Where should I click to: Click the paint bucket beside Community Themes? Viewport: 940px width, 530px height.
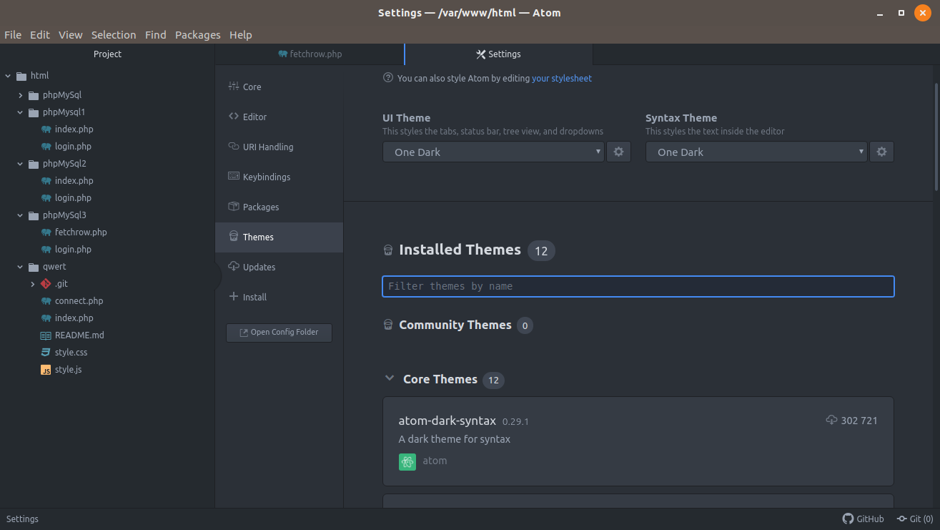pos(388,325)
